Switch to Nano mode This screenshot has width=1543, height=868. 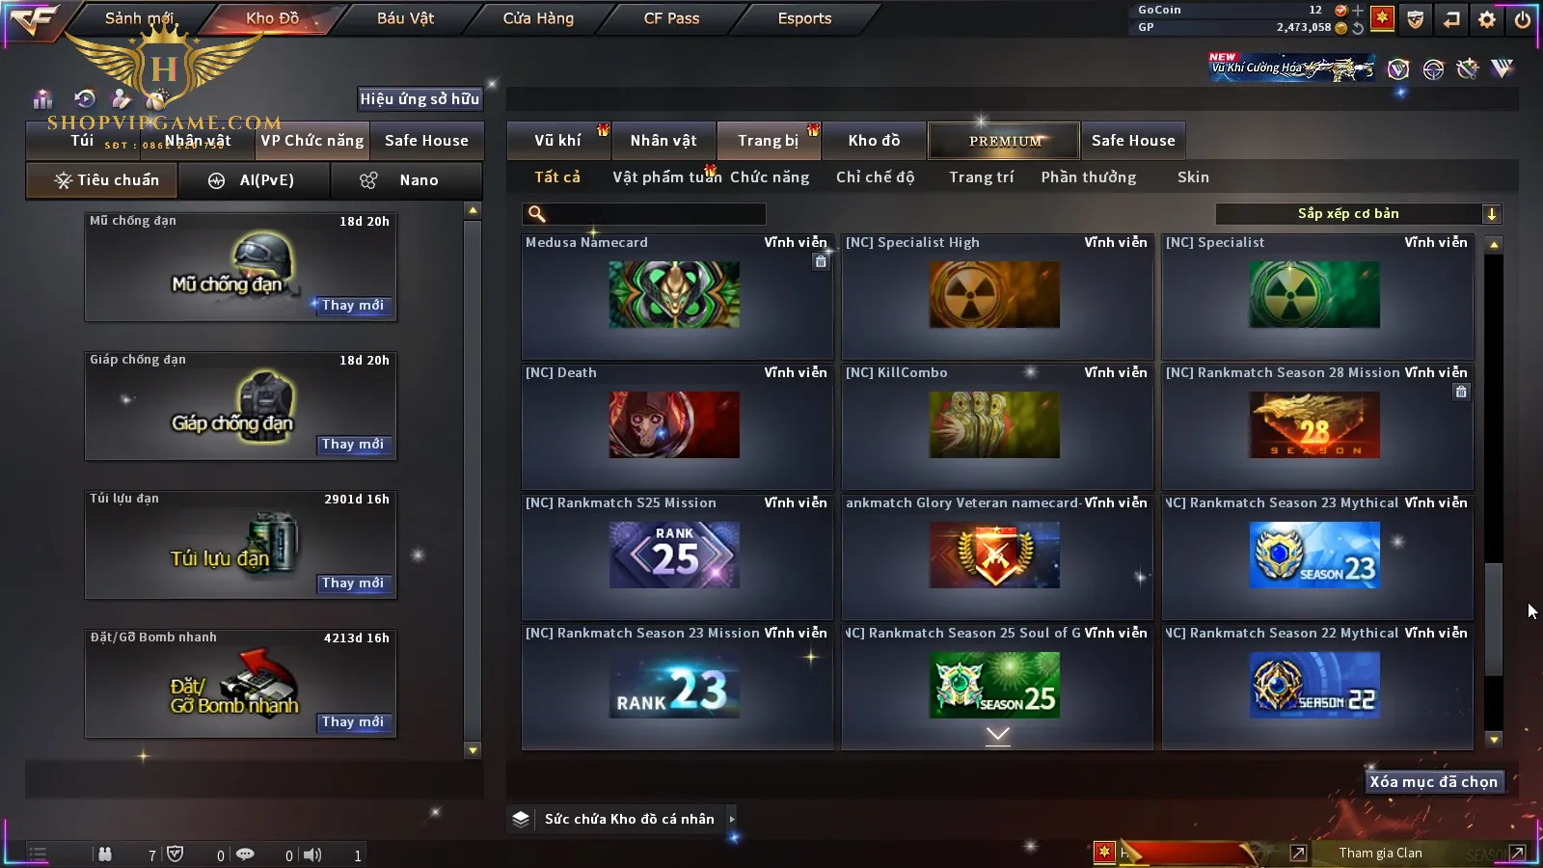[406, 180]
